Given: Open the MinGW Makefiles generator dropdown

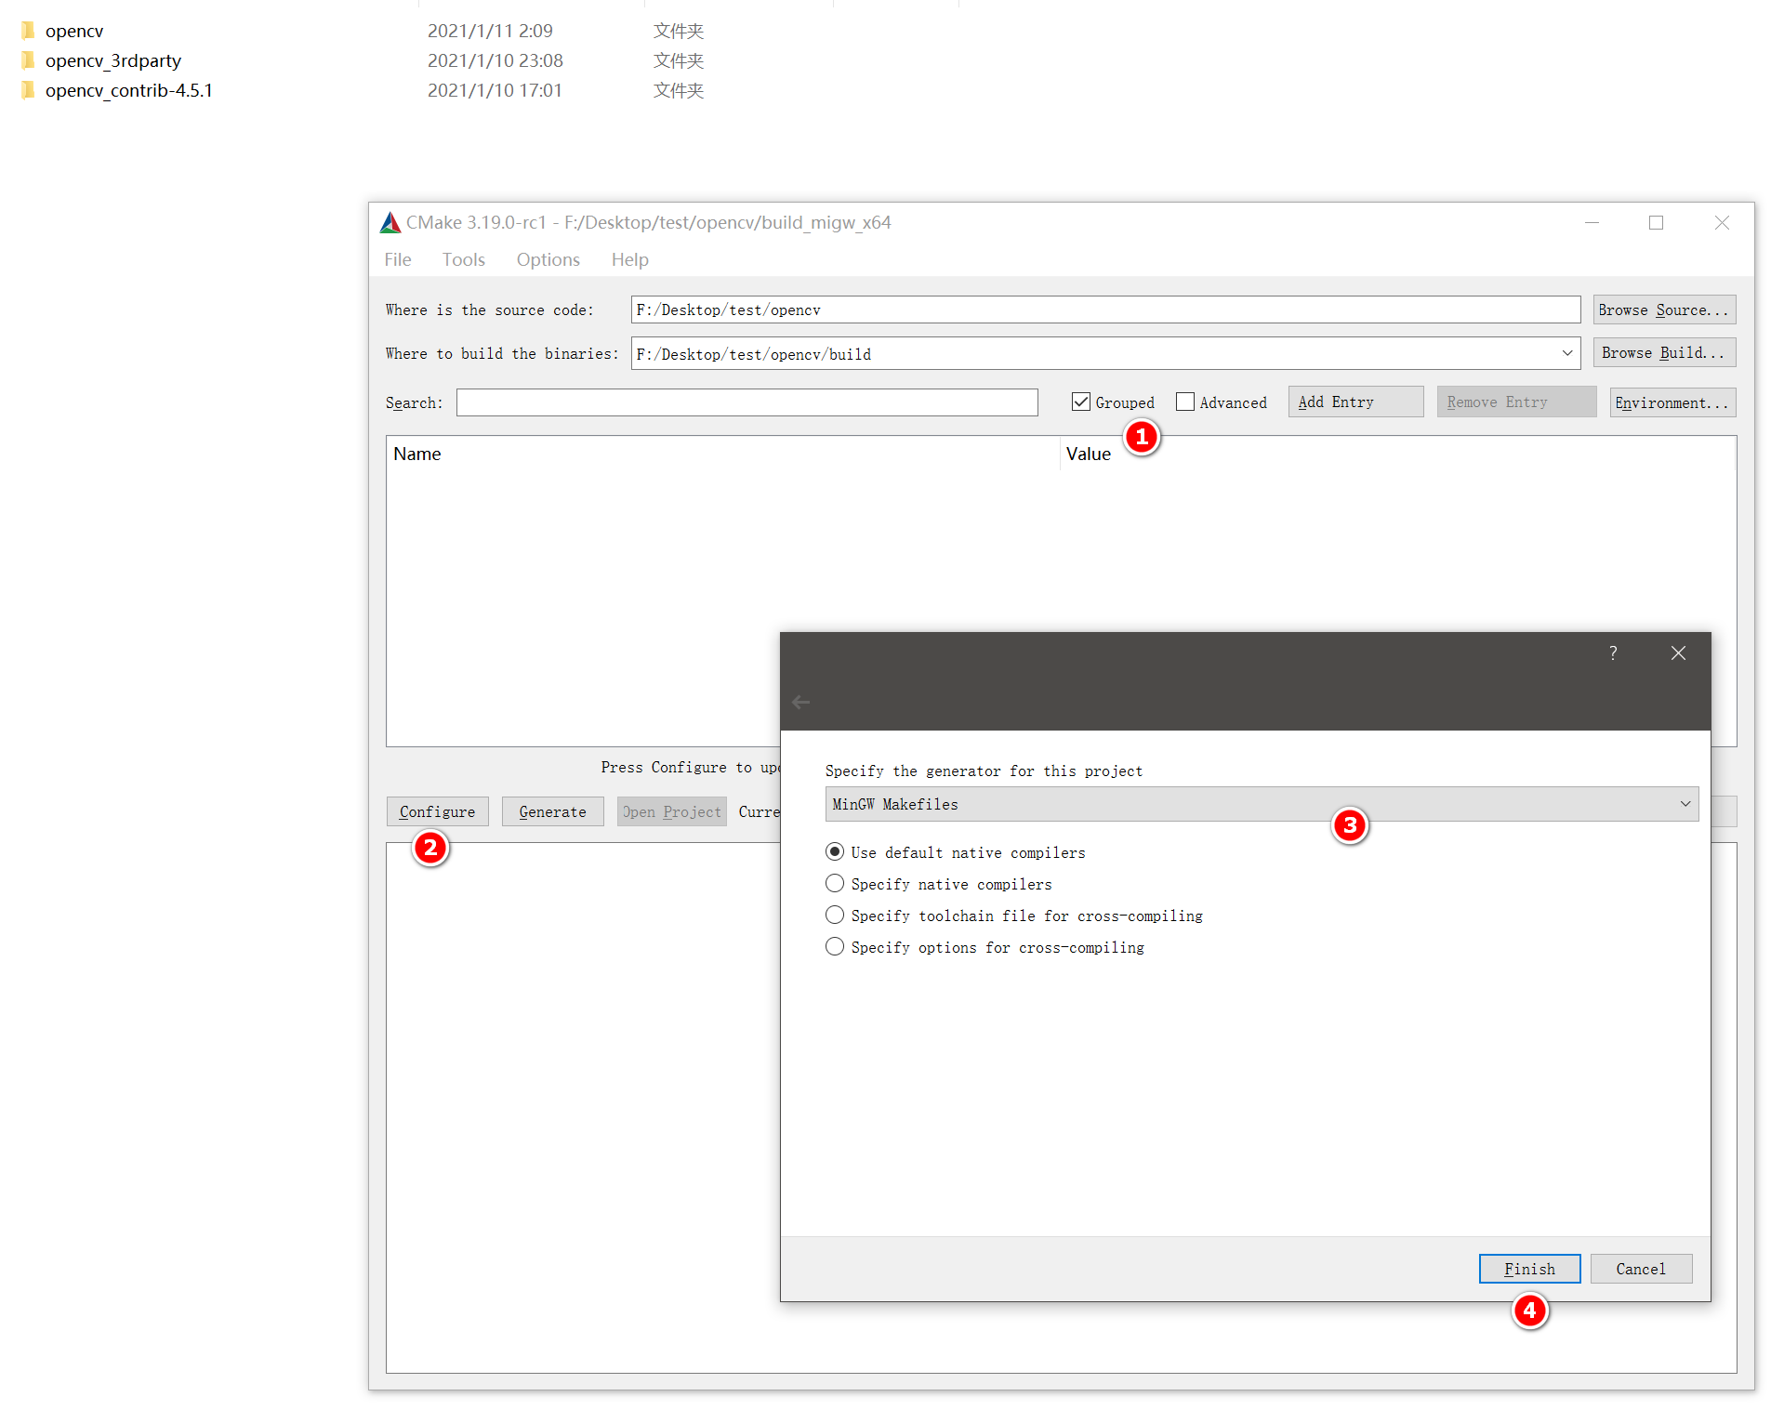Looking at the screenshot, I should [1262, 804].
